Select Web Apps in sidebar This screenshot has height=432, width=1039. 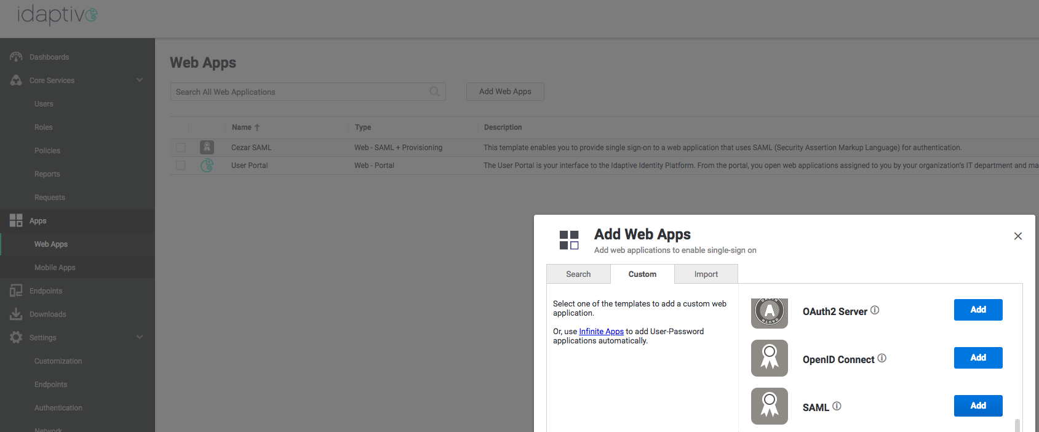click(x=51, y=244)
